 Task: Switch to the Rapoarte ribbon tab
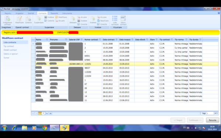pos(54,13)
